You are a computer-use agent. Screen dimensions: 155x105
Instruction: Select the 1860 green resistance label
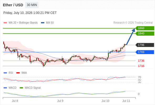coord(145,28)
